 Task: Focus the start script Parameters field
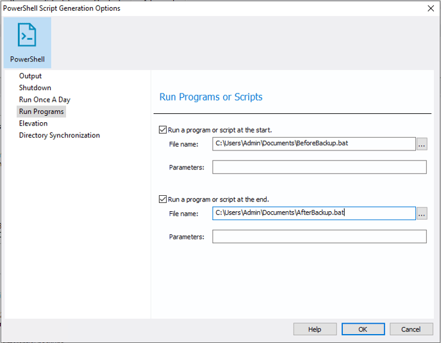pyautogui.click(x=319, y=167)
